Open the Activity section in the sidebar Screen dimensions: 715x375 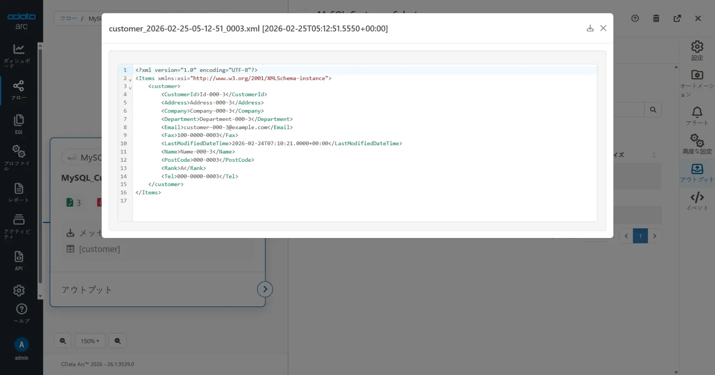(x=19, y=226)
